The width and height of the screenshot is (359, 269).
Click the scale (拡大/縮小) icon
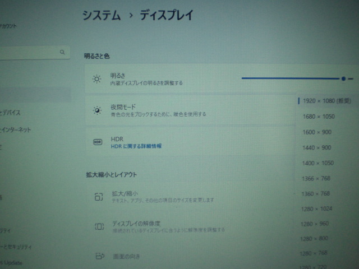[99, 197]
